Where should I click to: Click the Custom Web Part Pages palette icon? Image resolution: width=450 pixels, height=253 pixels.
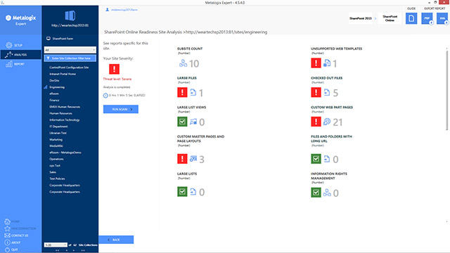327,122
